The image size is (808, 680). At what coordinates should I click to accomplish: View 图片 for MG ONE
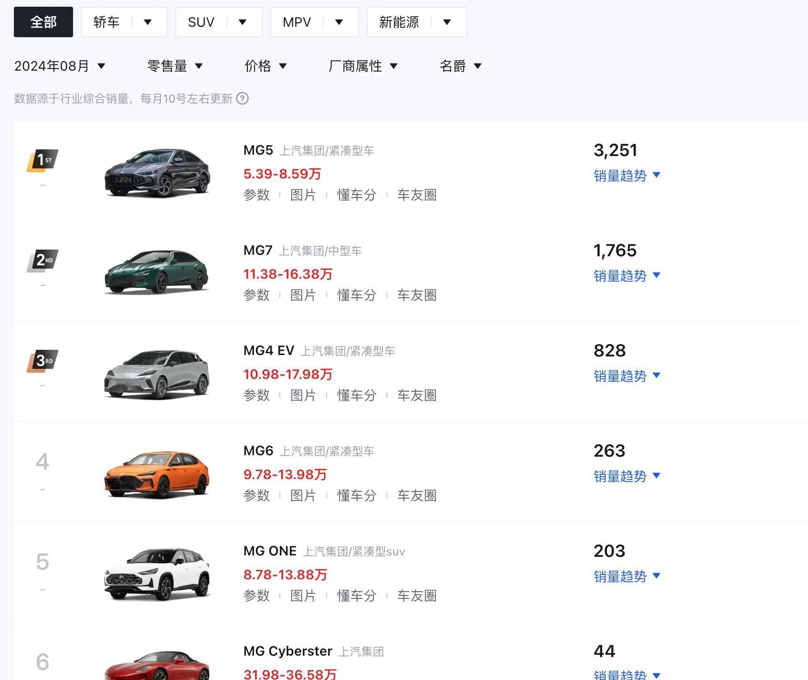tap(303, 596)
